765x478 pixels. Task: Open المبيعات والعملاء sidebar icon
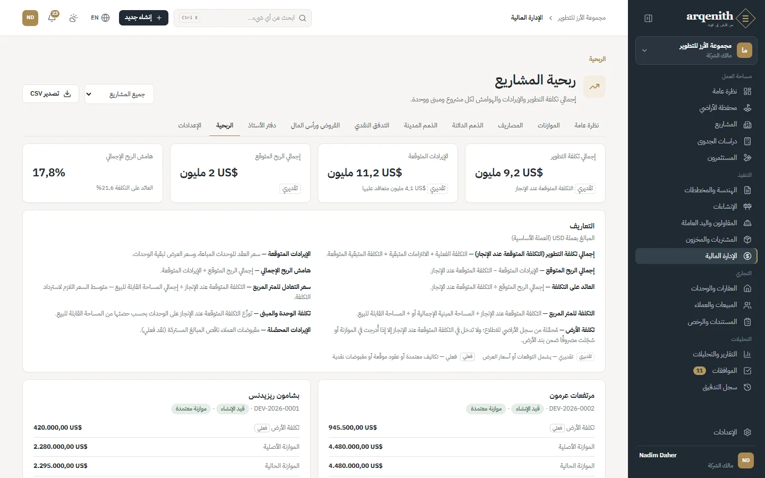(747, 305)
